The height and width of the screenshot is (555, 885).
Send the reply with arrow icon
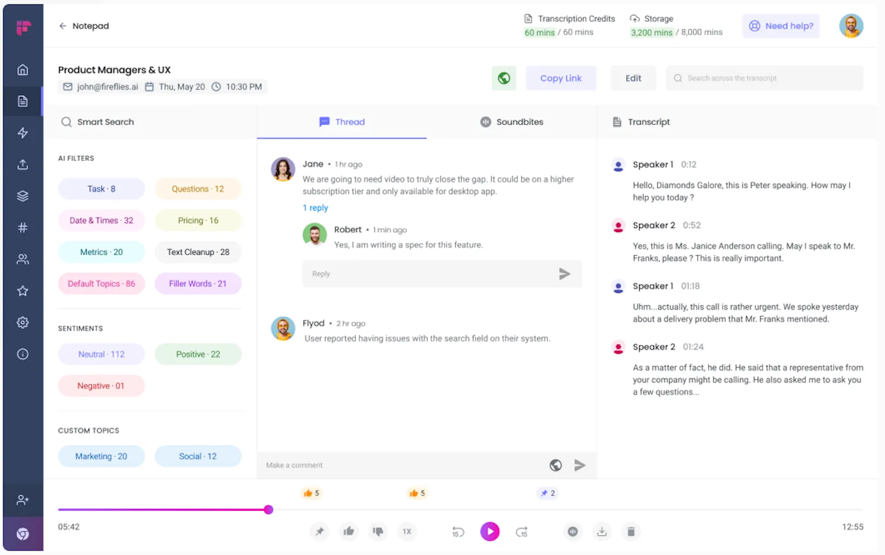click(x=564, y=274)
